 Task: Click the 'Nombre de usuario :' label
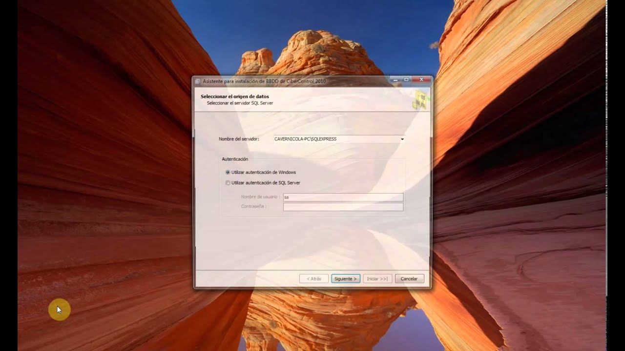260,197
